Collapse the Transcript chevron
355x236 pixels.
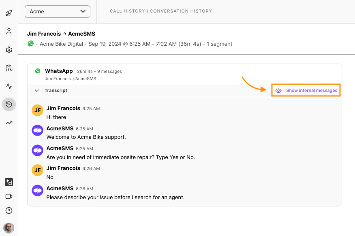pos(37,91)
